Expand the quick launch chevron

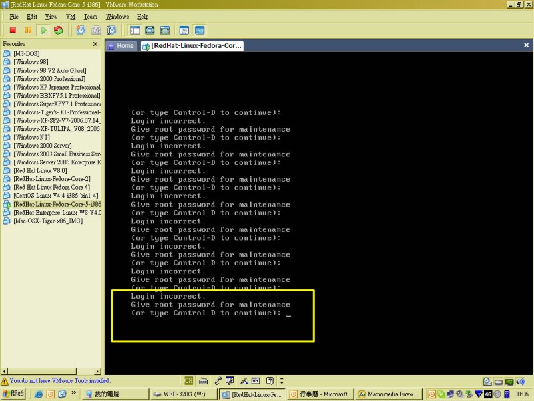pos(73,393)
